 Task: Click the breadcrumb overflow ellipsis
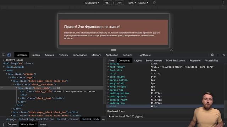tap(103, 119)
